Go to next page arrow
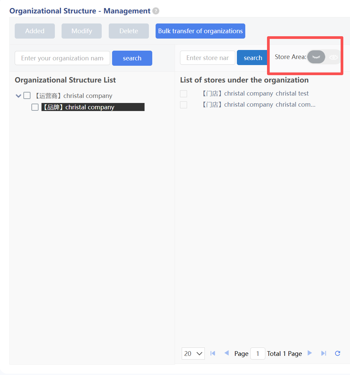This screenshot has height=375, width=350. [310, 353]
